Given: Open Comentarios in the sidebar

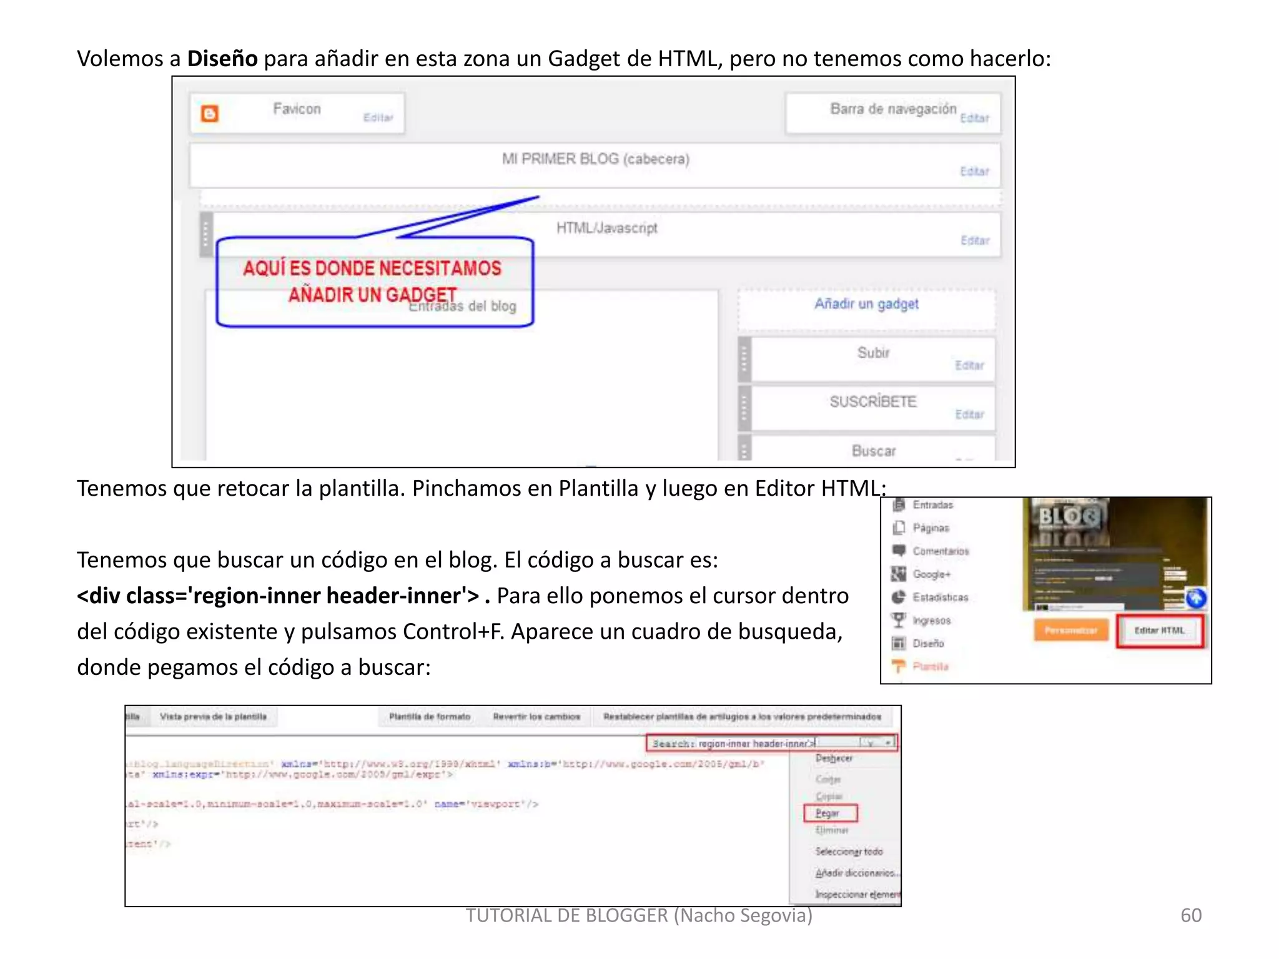Looking at the screenshot, I should [941, 551].
